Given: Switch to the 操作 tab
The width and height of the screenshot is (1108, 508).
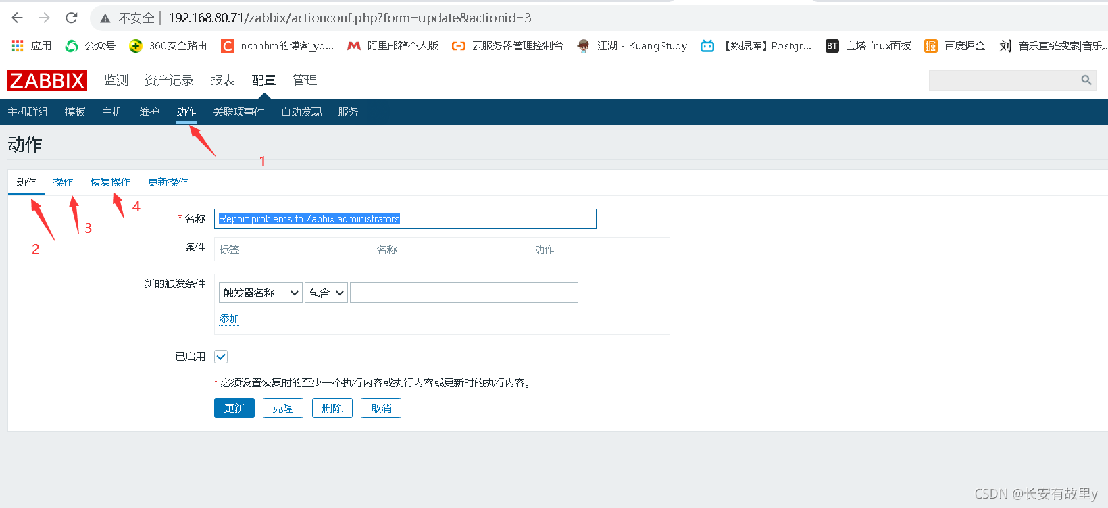Looking at the screenshot, I should (64, 182).
